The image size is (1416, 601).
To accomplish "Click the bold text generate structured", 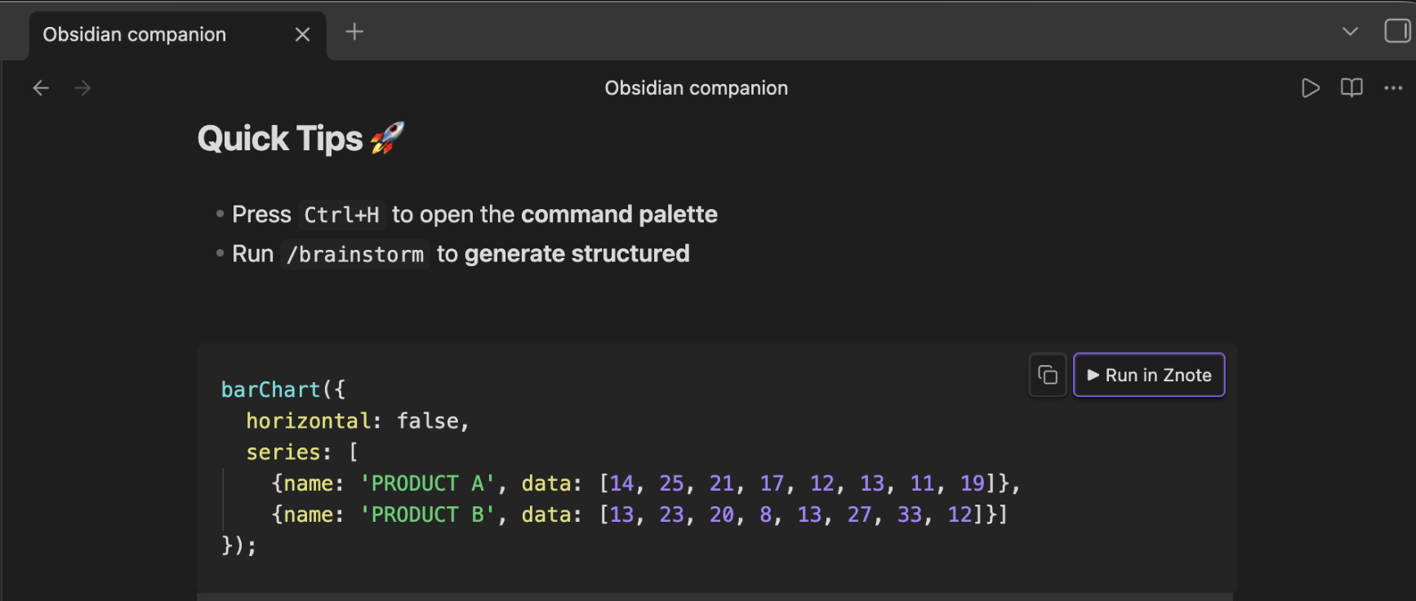I will [x=577, y=254].
